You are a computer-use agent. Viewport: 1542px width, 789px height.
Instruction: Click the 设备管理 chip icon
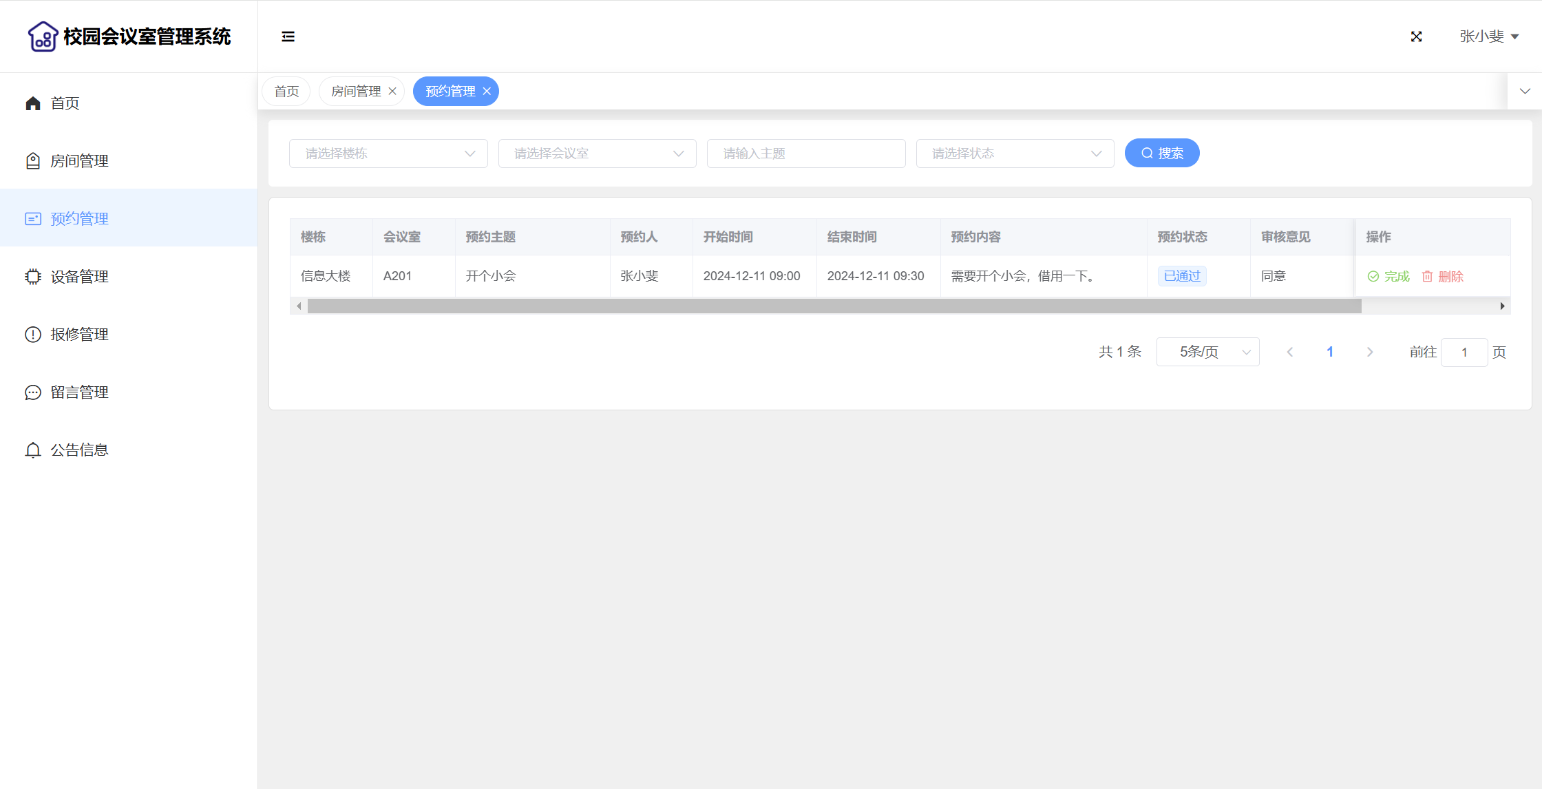click(x=33, y=276)
